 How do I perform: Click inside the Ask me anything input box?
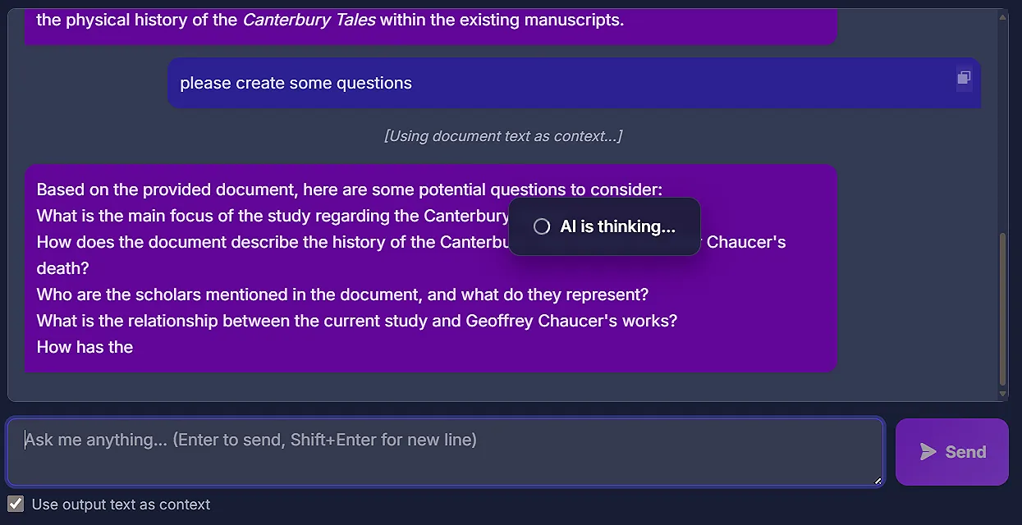(443, 451)
